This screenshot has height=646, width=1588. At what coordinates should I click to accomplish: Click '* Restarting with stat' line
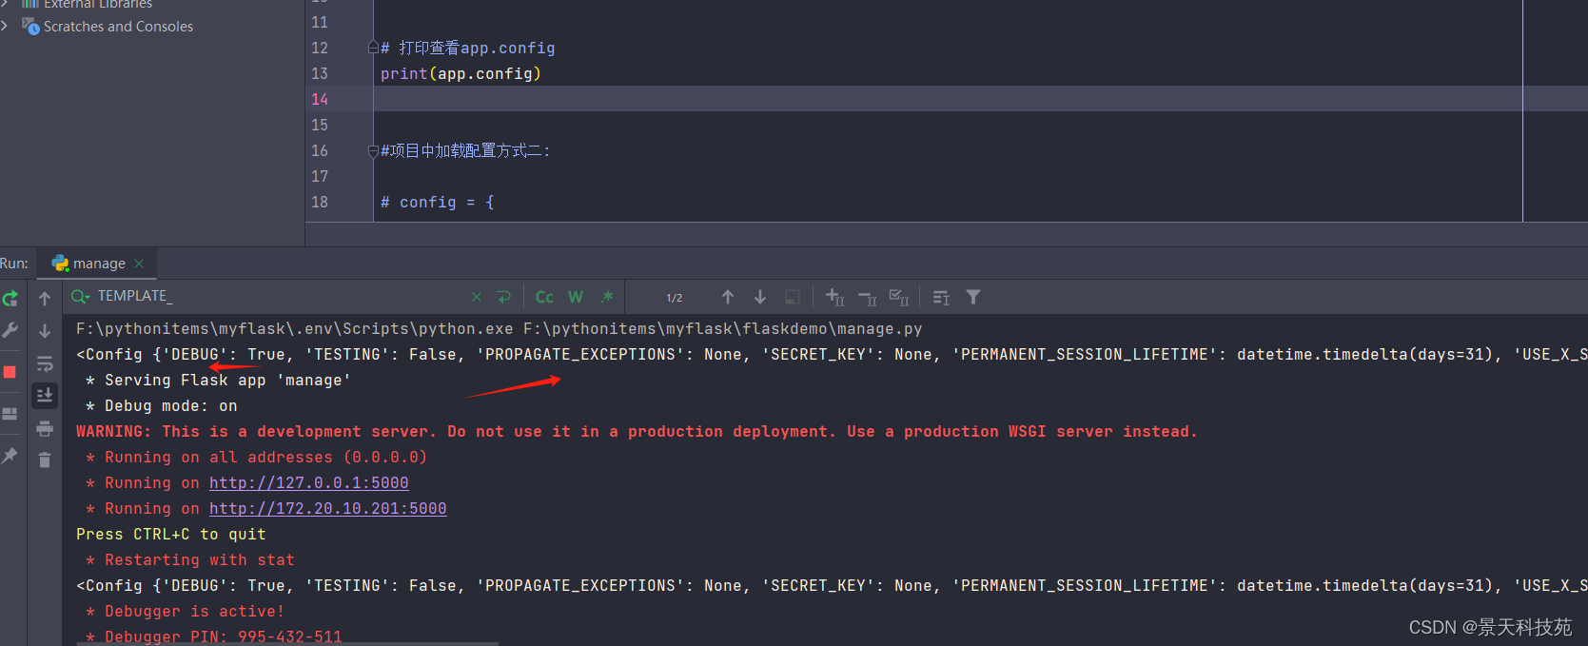tap(190, 560)
